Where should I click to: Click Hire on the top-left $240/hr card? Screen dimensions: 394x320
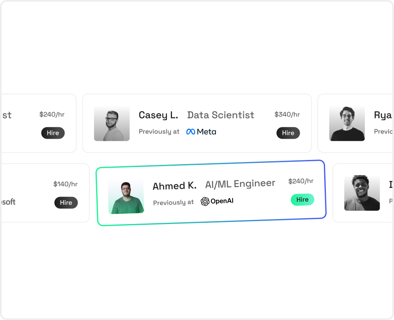[53, 133]
